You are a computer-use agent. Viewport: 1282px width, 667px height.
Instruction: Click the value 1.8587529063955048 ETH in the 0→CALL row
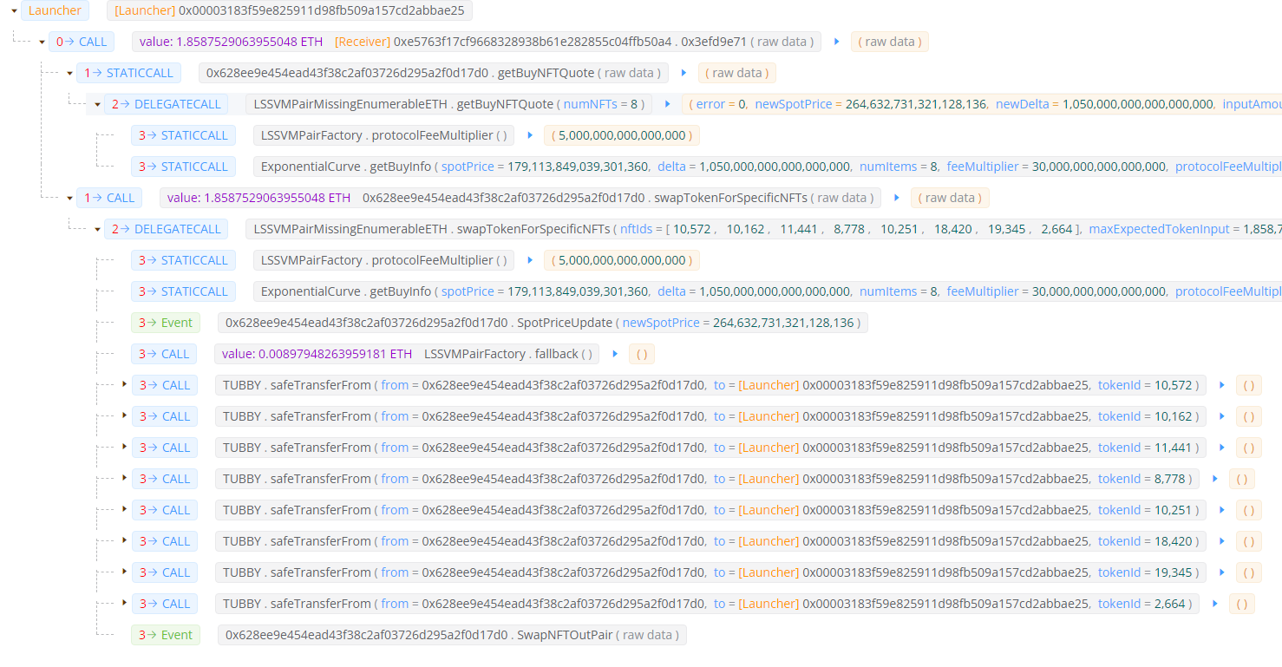click(x=231, y=42)
